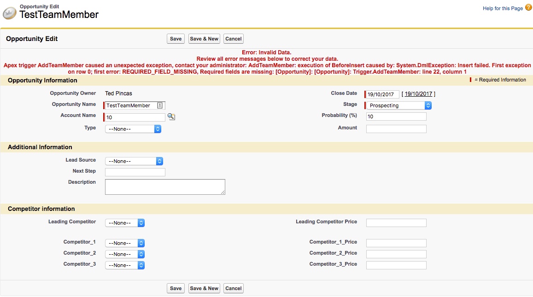The image size is (533, 297).
Task: Click the autofill icon in Opportunity Name field
Action: coord(160,105)
